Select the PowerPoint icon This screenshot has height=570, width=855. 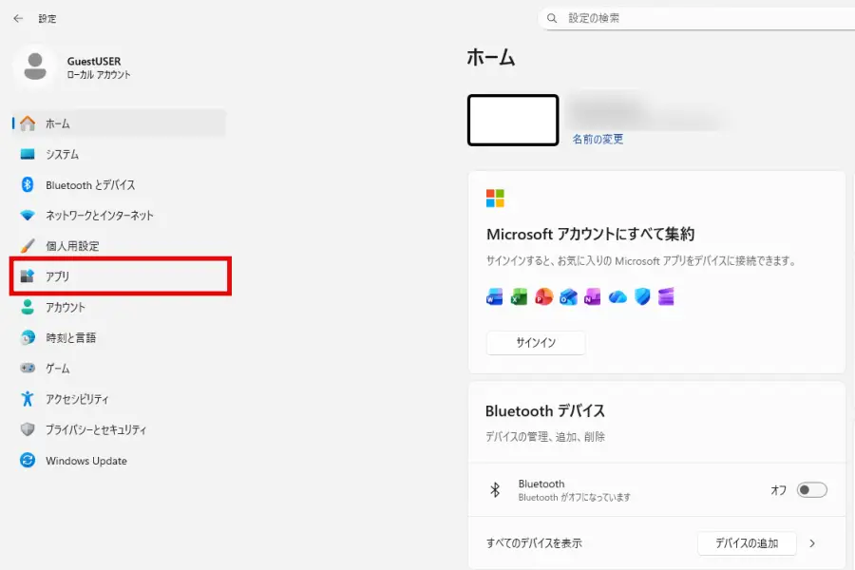(x=543, y=297)
